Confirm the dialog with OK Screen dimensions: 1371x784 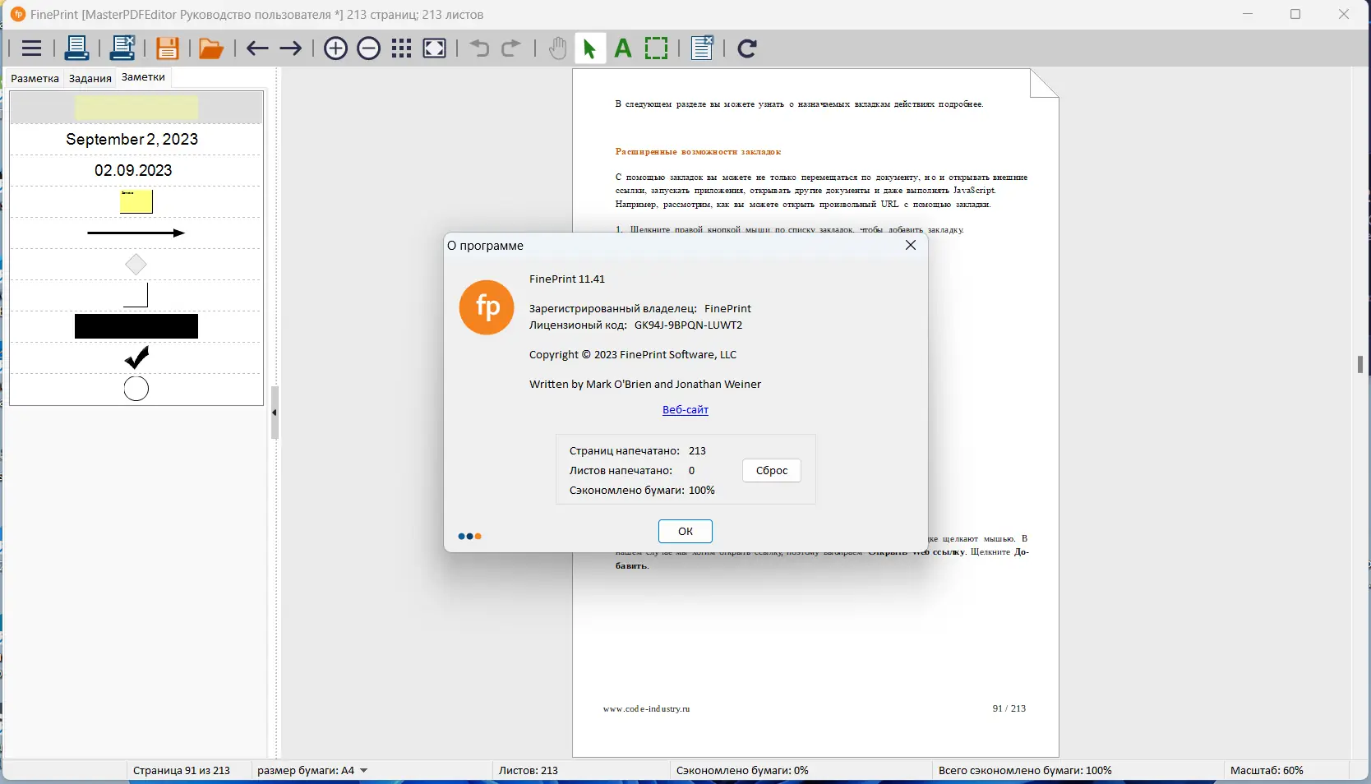pos(685,531)
